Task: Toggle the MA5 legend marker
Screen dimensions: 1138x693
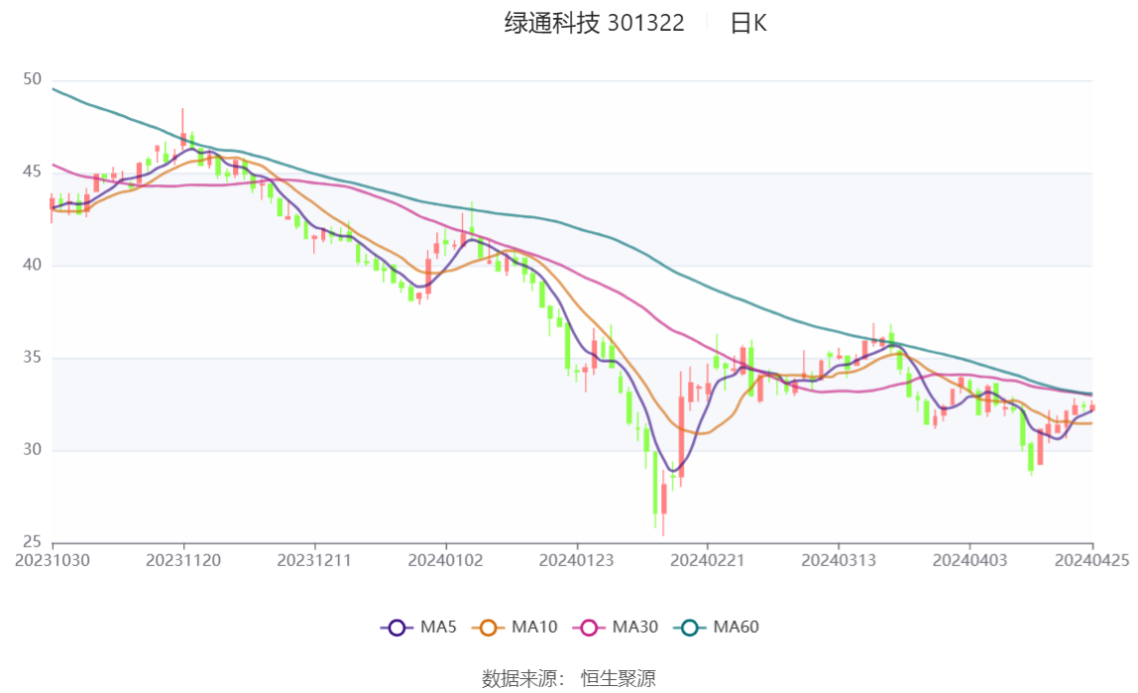Action: point(397,628)
